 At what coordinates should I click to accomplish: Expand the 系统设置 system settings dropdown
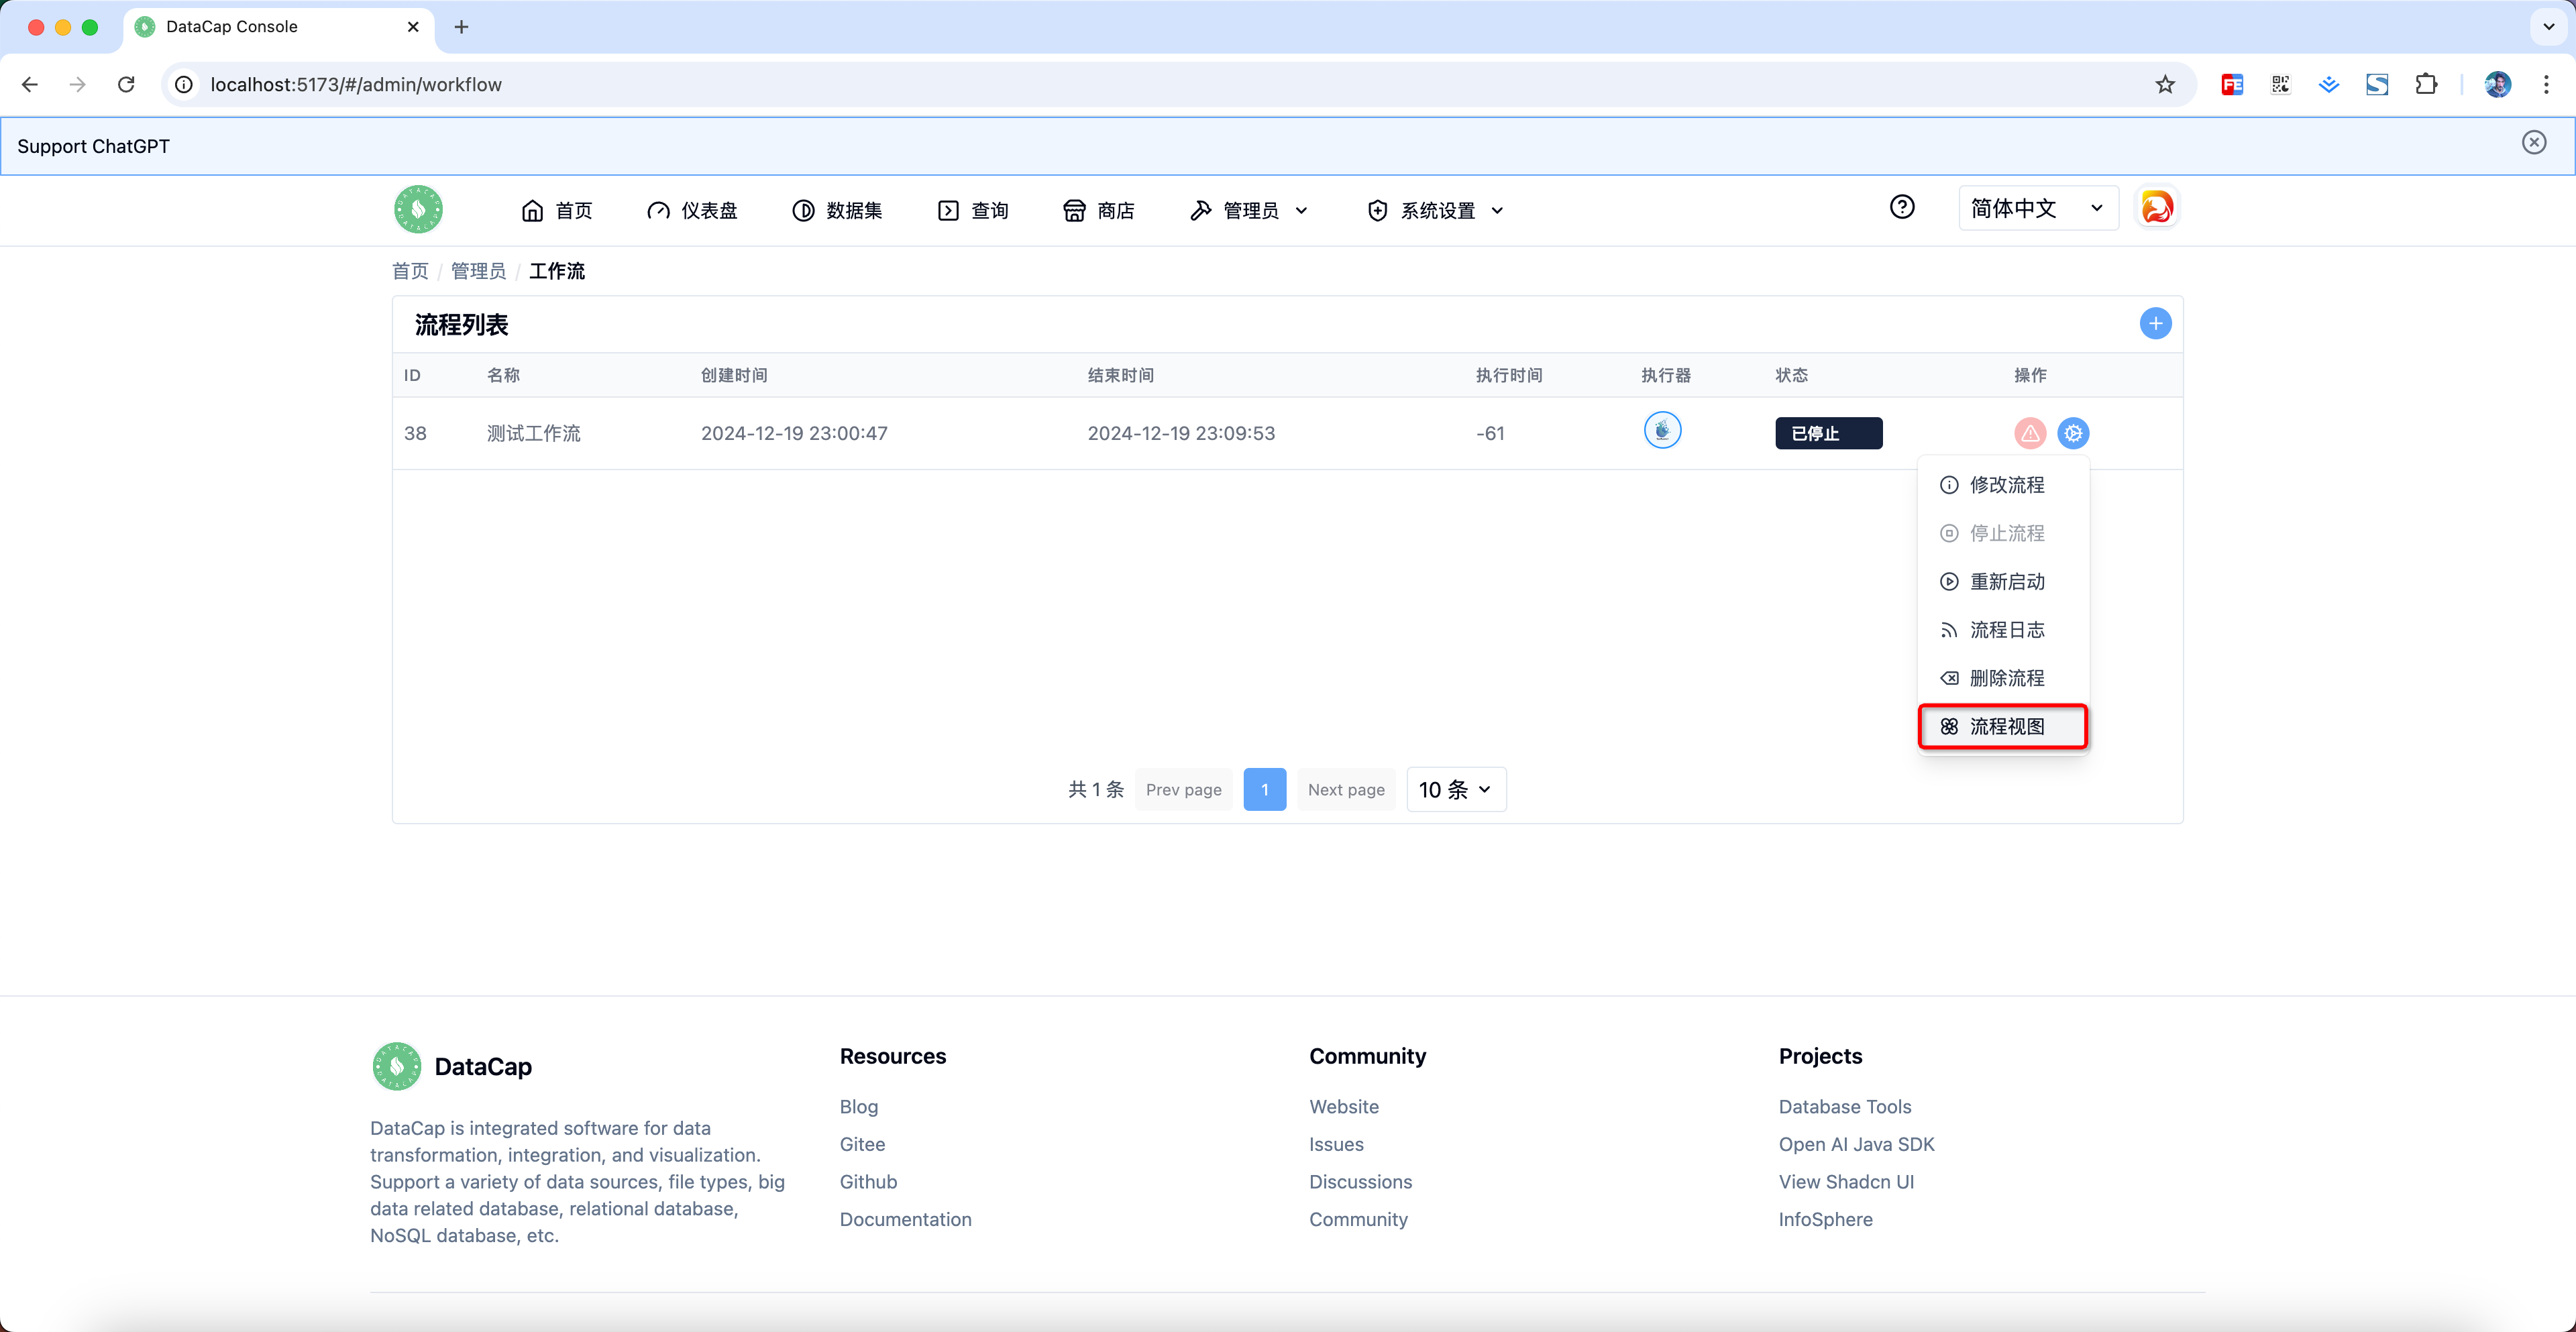pos(1435,210)
